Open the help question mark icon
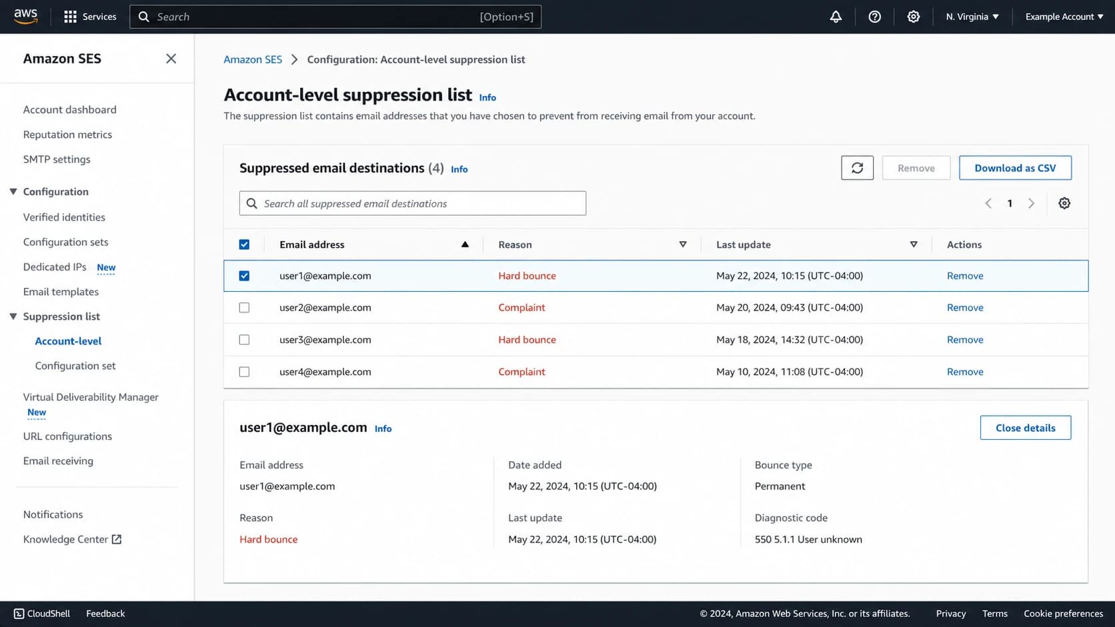 click(874, 17)
